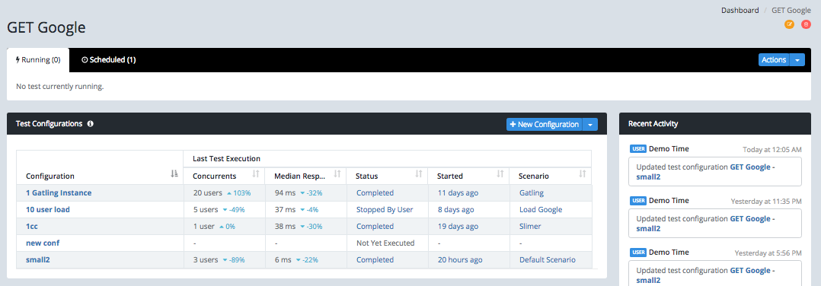Screen dimensions: 821x286
Task: Click the 5 users concurrents value
Action: pyautogui.click(x=206, y=210)
